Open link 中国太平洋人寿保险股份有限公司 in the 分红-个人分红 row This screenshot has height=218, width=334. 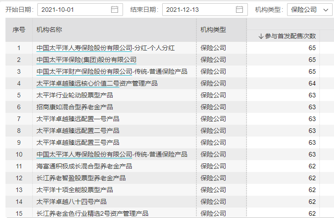(x=84, y=48)
